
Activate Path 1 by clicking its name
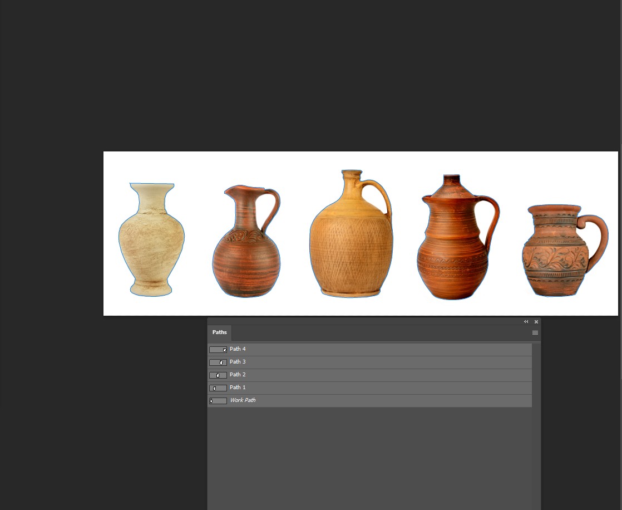click(238, 388)
